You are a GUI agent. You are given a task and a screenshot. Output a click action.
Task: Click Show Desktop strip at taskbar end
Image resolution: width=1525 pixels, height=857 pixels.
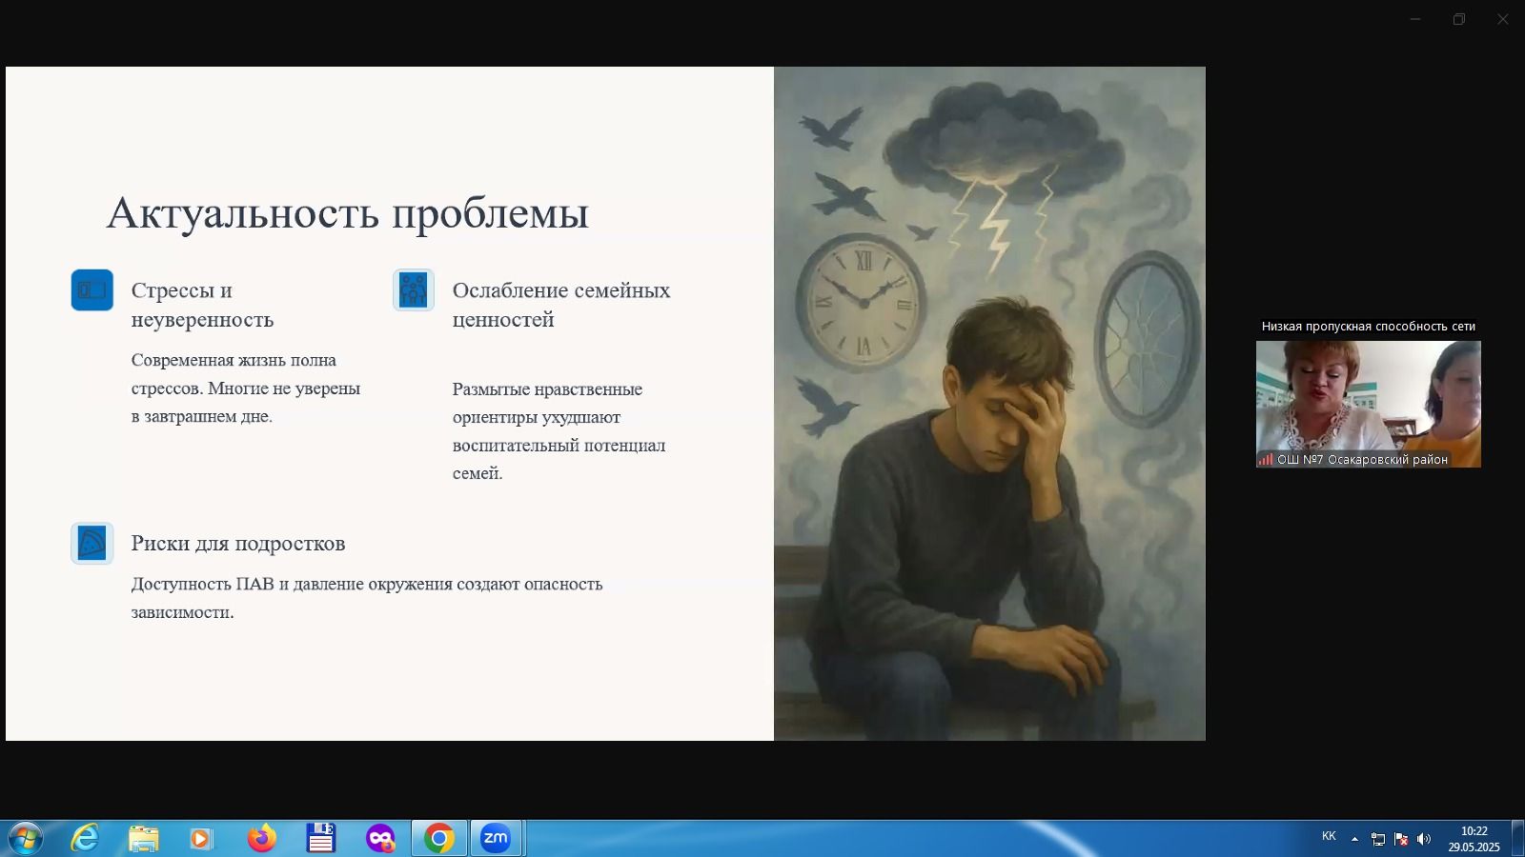coord(1517,839)
